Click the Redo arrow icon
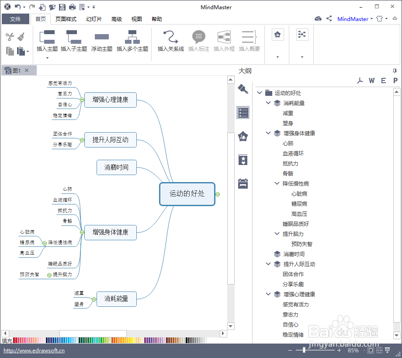The image size is (402, 358). [x=32, y=7]
